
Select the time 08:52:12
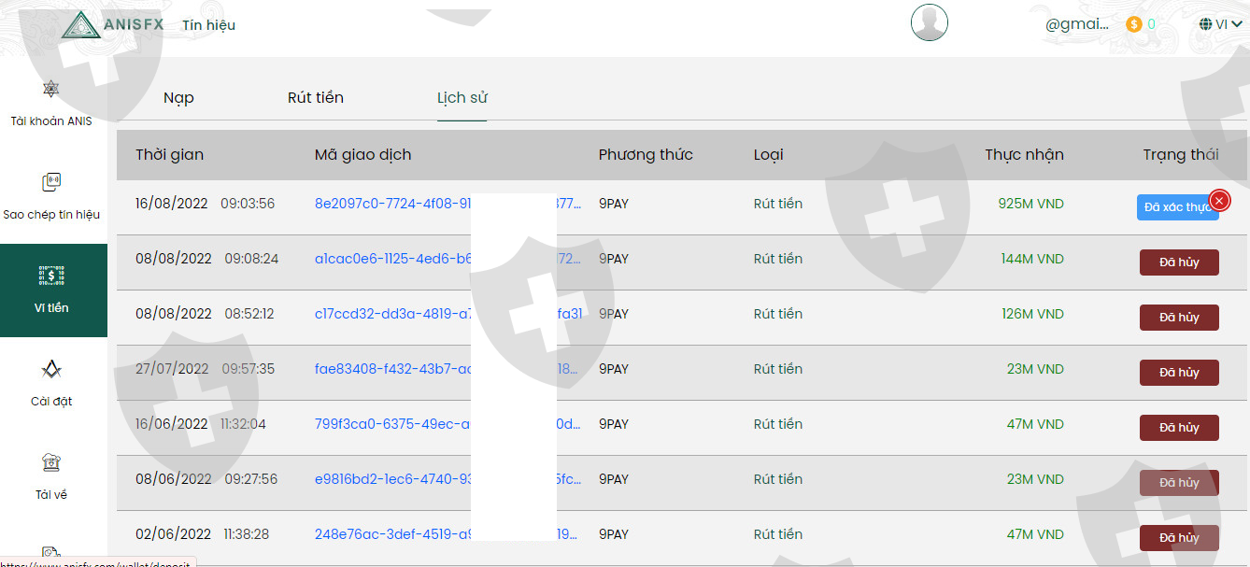(249, 314)
